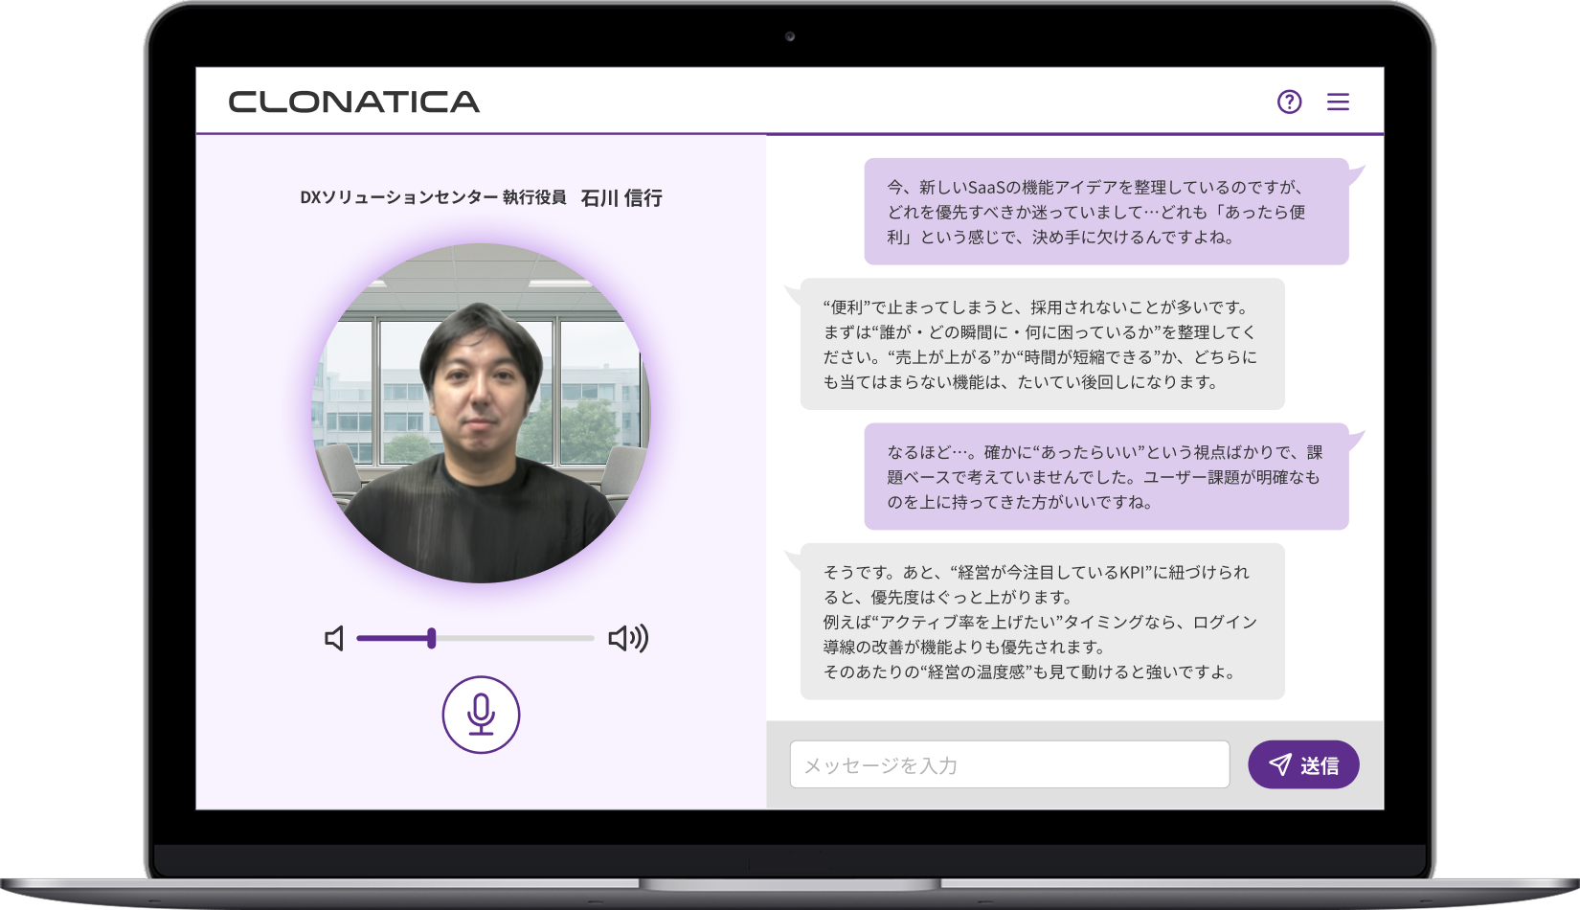Focus the メッセージを入力 text field
Screen dimensions: 1580x910
[x=1008, y=764]
